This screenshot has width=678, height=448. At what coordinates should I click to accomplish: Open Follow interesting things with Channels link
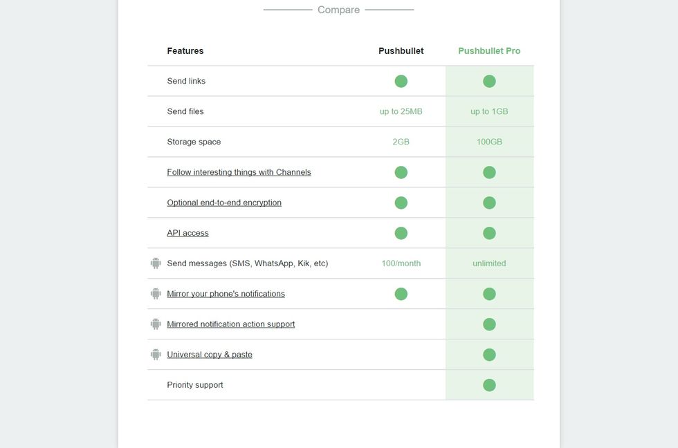click(x=239, y=172)
